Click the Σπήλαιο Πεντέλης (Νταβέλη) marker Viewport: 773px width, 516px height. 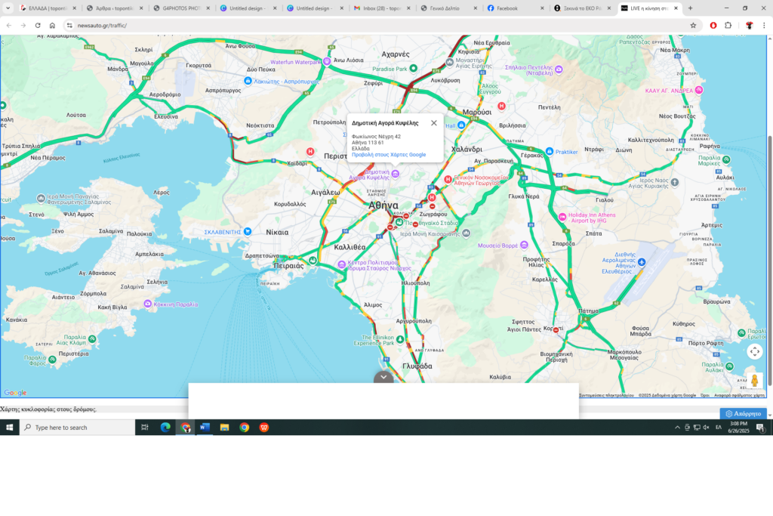[559, 70]
